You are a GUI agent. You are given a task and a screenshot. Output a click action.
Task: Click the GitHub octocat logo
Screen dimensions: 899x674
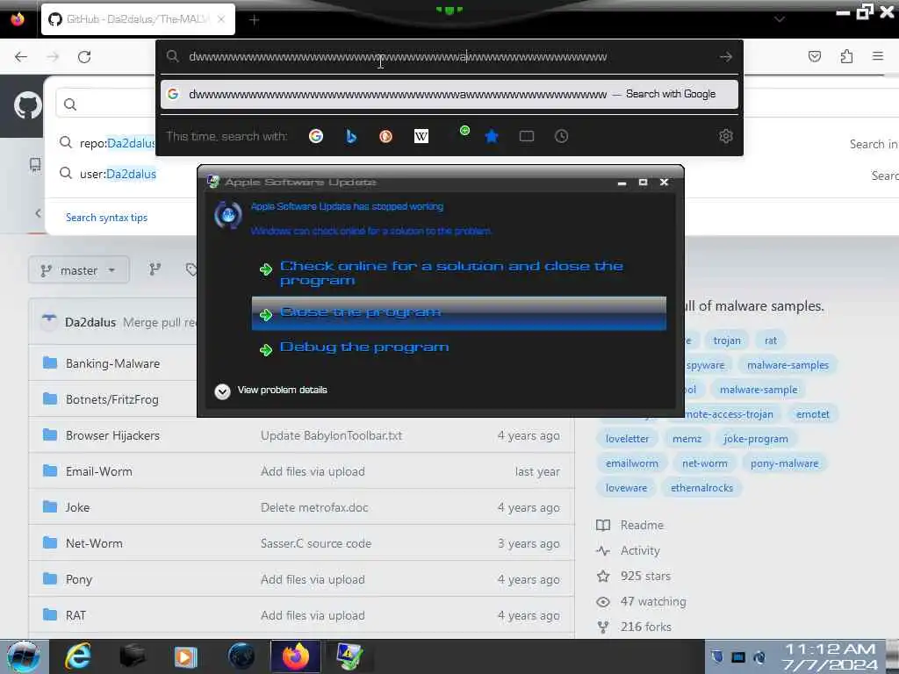click(27, 105)
